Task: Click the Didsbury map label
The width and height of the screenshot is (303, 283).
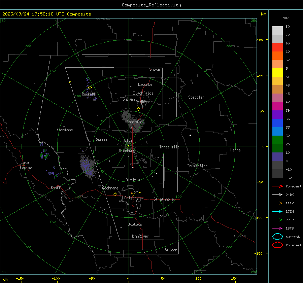Action: pyautogui.click(x=127, y=151)
